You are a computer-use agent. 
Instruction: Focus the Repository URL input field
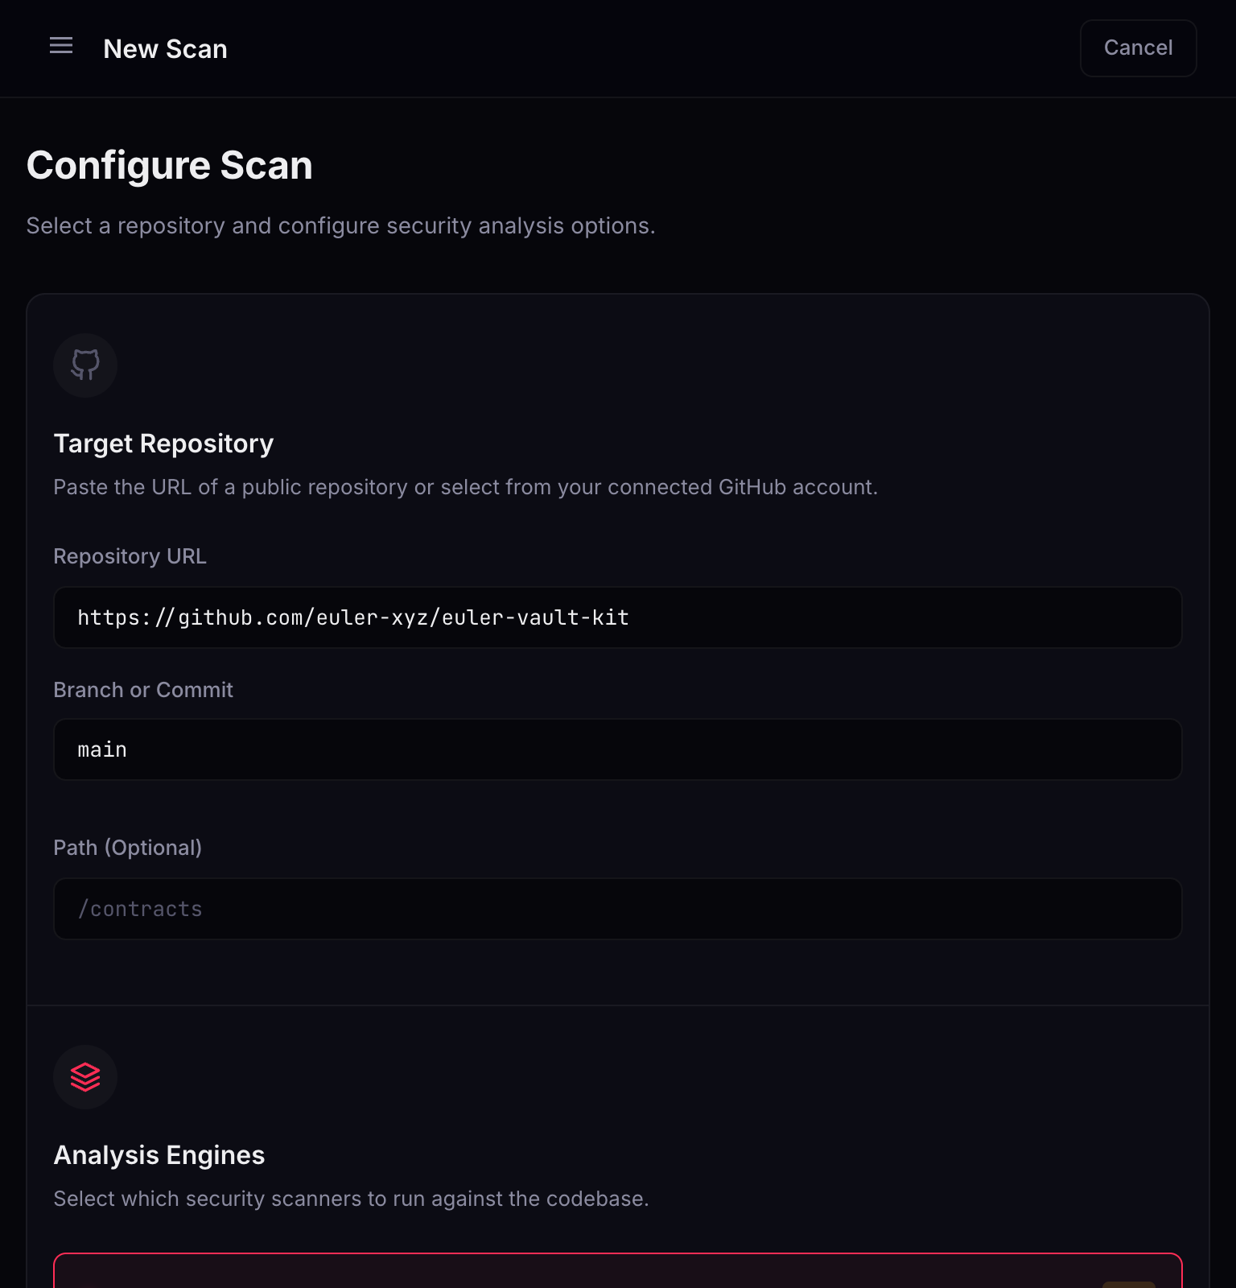coord(617,617)
